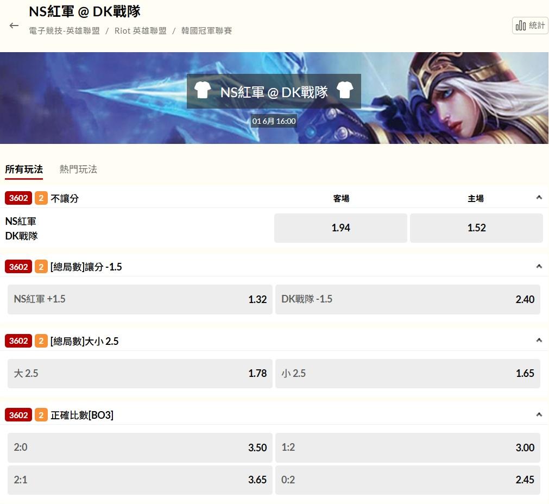The image size is (549, 504).
Task: Pick the 主場 odds 1.52
Action: click(477, 228)
